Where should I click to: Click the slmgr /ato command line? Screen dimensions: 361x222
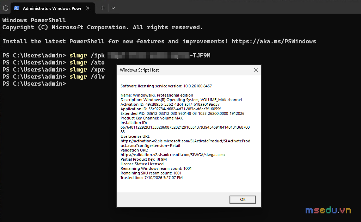point(54,63)
